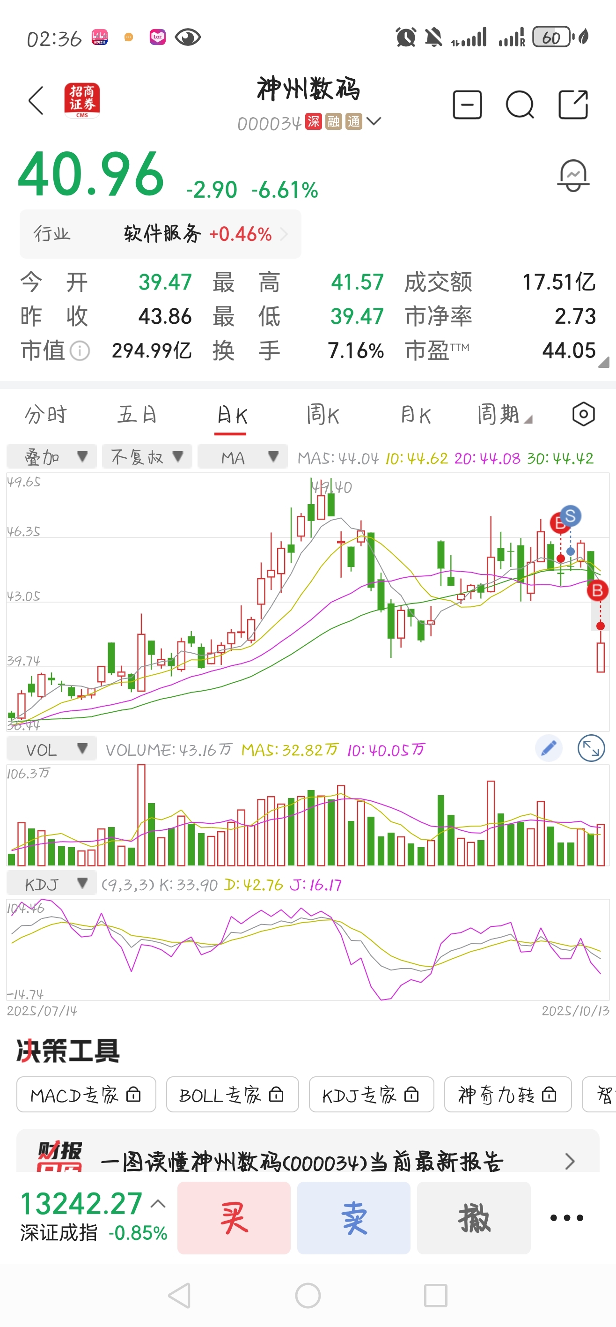
Task: Switch to the 五日 tab
Action: pyautogui.click(x=137, y=414)
